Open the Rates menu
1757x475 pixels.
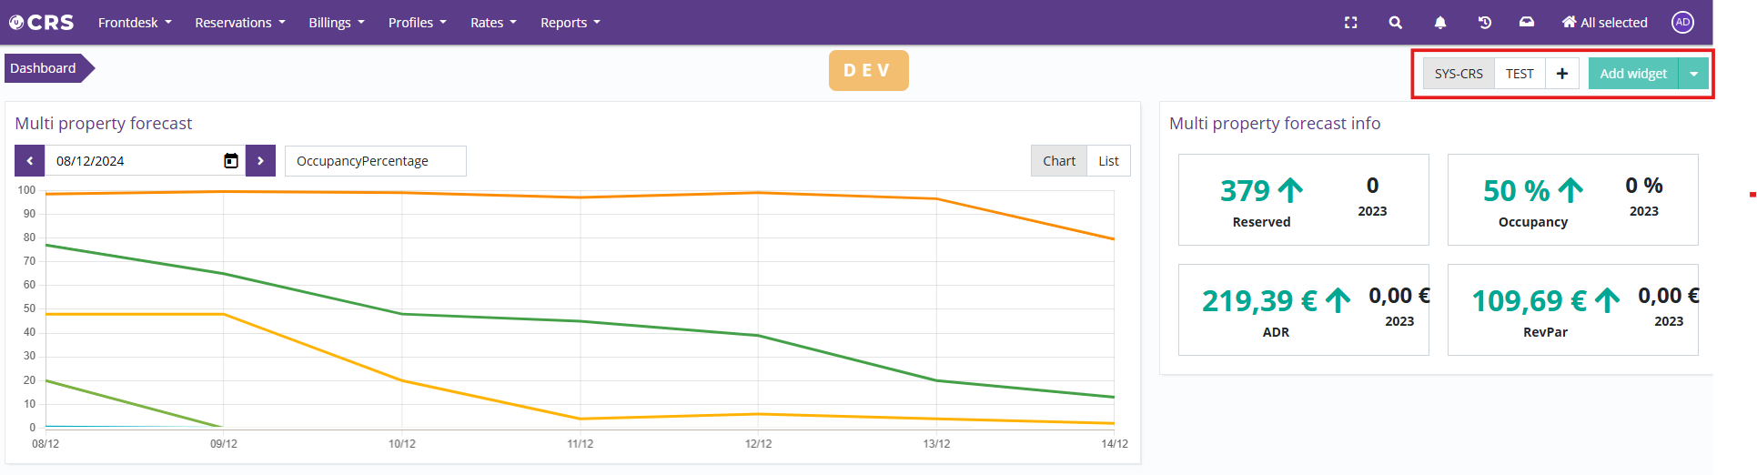[493, 23]
